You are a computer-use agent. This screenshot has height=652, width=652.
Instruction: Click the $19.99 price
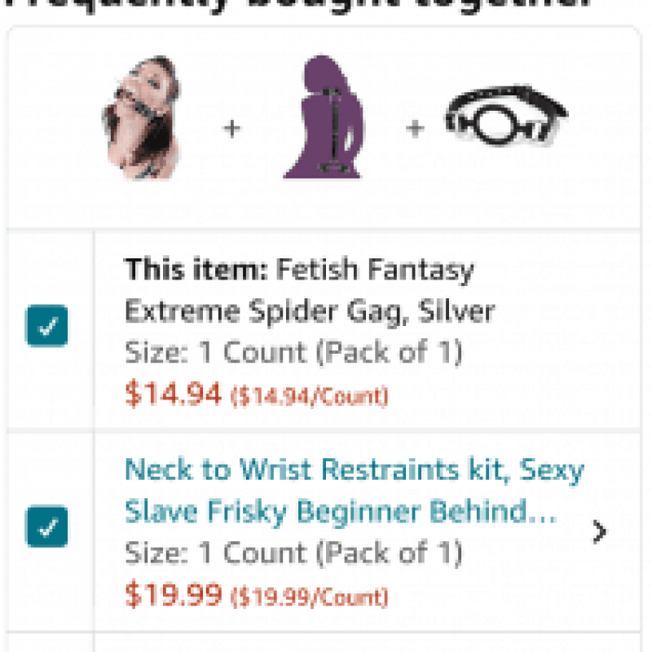click(x=173, y=595)
